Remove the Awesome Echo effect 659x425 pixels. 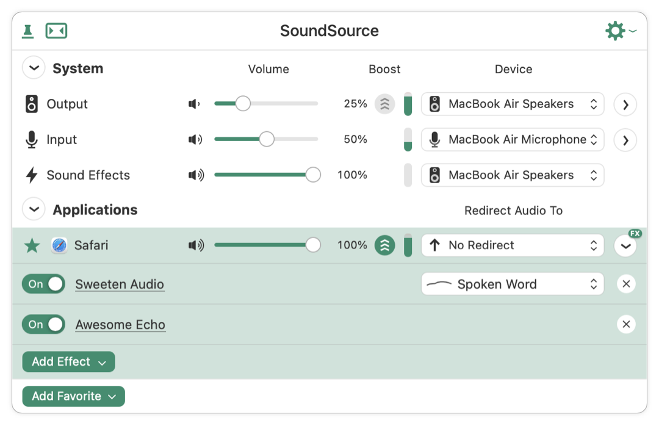(x=626, y=324)
